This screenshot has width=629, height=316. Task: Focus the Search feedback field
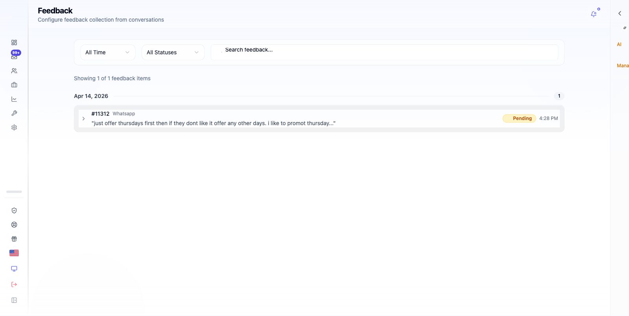pos(384,52)
